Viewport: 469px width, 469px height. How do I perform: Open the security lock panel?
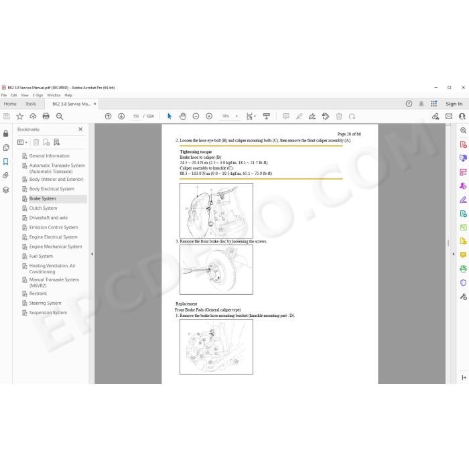tap(5, 133)
